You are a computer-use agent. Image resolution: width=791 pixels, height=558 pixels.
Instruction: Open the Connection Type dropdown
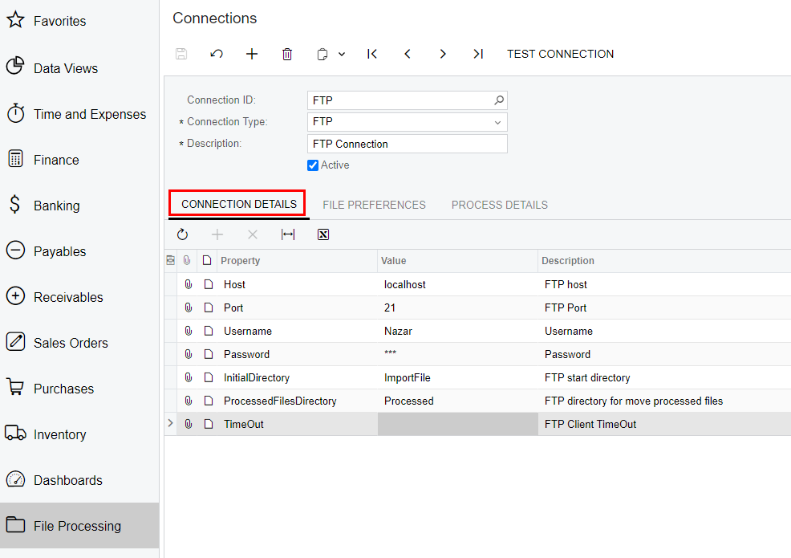(x=497, y=122)
